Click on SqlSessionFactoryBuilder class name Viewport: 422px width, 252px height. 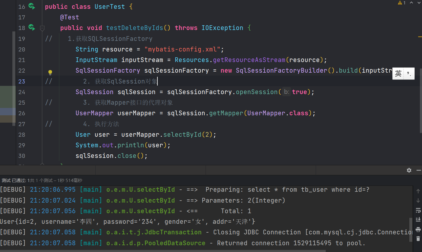pyautogui.click(x=282, y=71)
